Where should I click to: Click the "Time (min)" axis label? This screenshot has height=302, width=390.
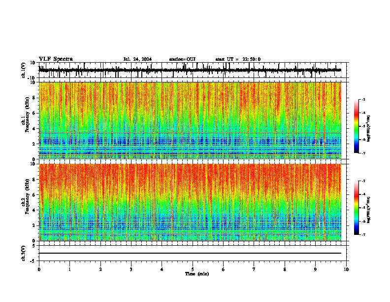click(x=197, y=274)
